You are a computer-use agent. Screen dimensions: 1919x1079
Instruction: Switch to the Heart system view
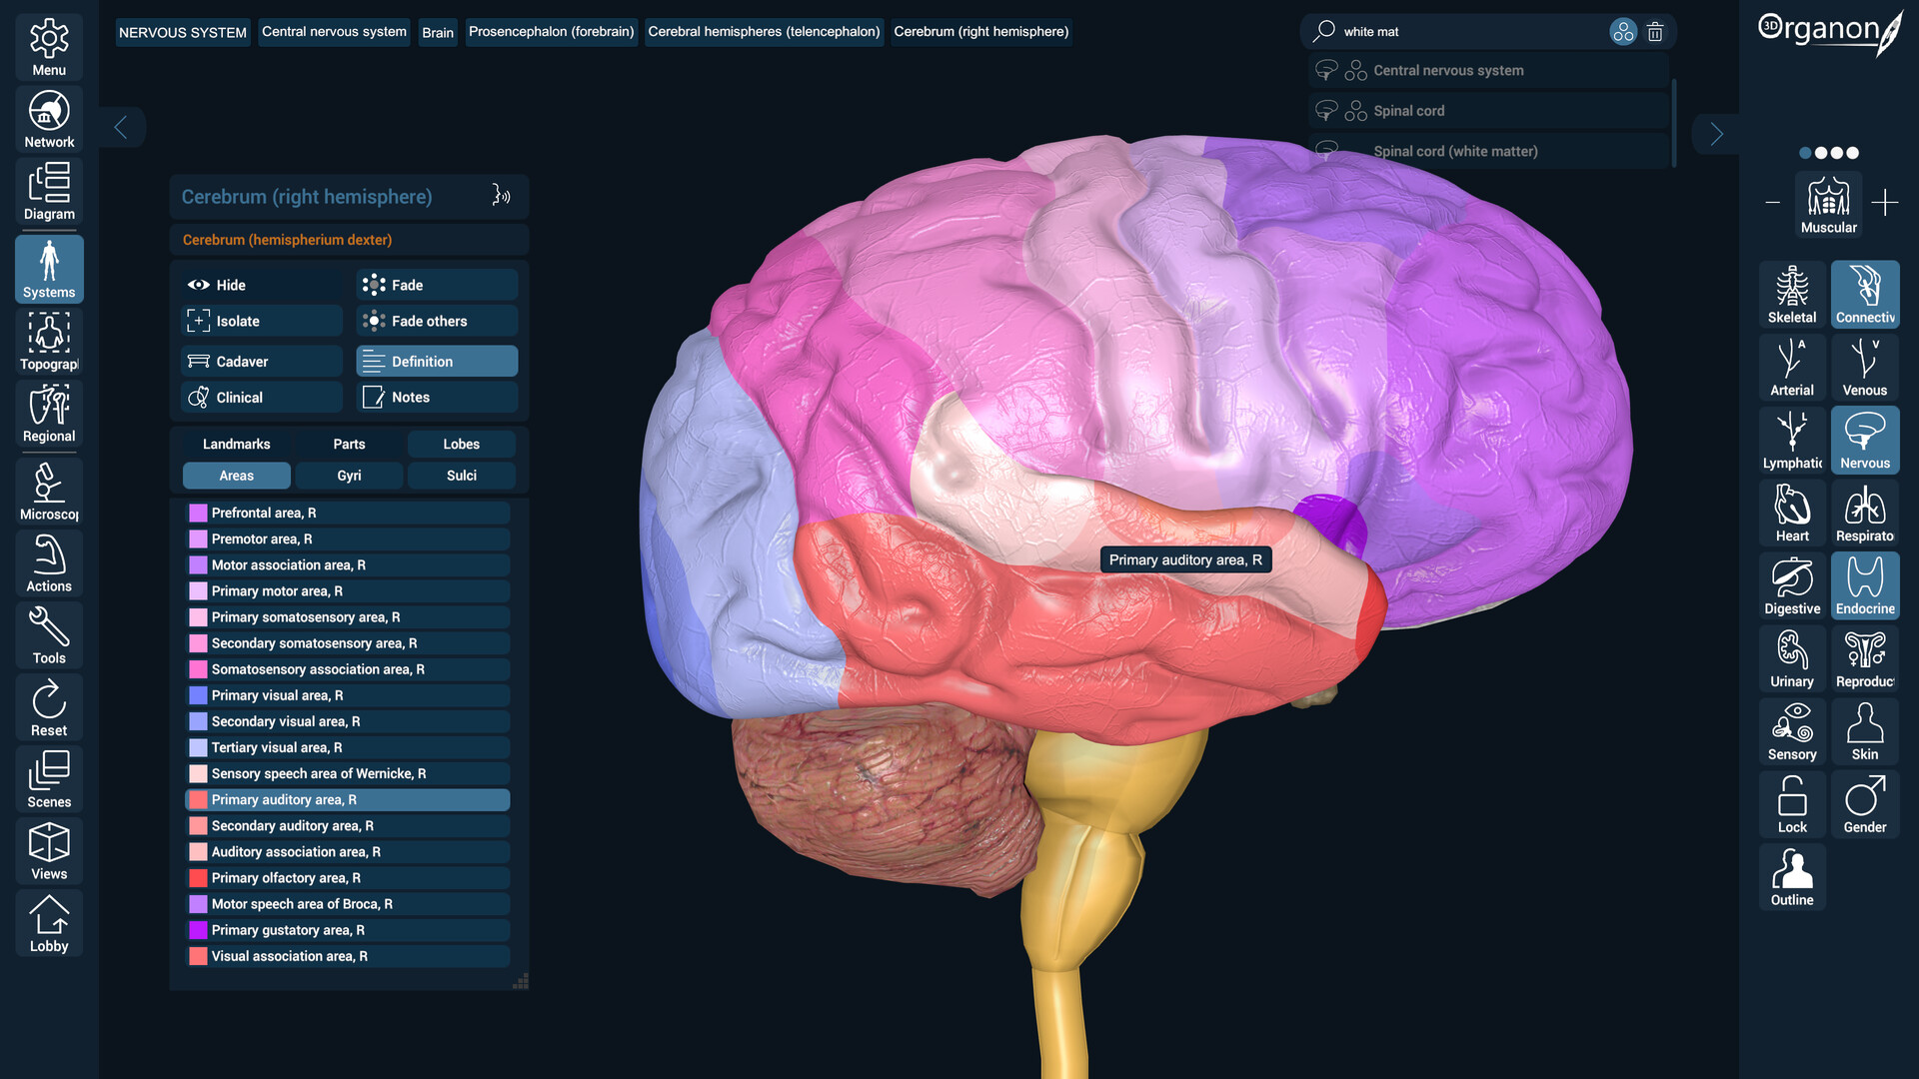click(x=1791, y=513)
